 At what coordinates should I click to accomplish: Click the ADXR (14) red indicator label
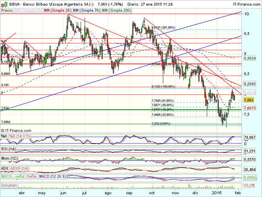(19, 167)
